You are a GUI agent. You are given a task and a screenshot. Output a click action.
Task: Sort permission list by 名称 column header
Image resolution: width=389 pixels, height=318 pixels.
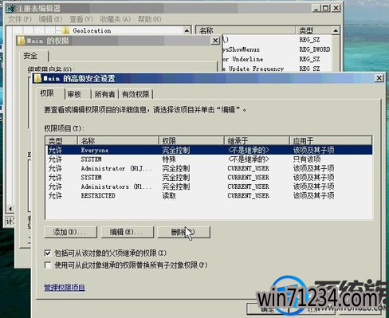click(118, 140)
